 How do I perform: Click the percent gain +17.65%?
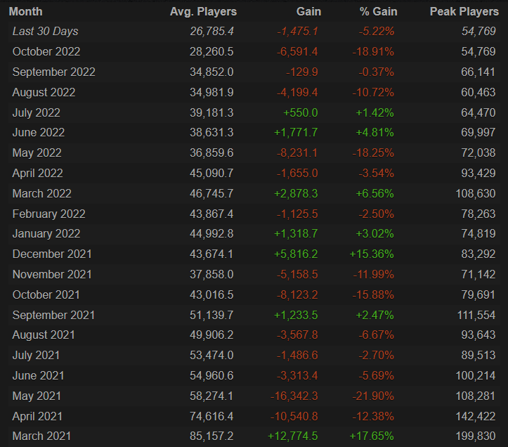click(x=372, y=436)
